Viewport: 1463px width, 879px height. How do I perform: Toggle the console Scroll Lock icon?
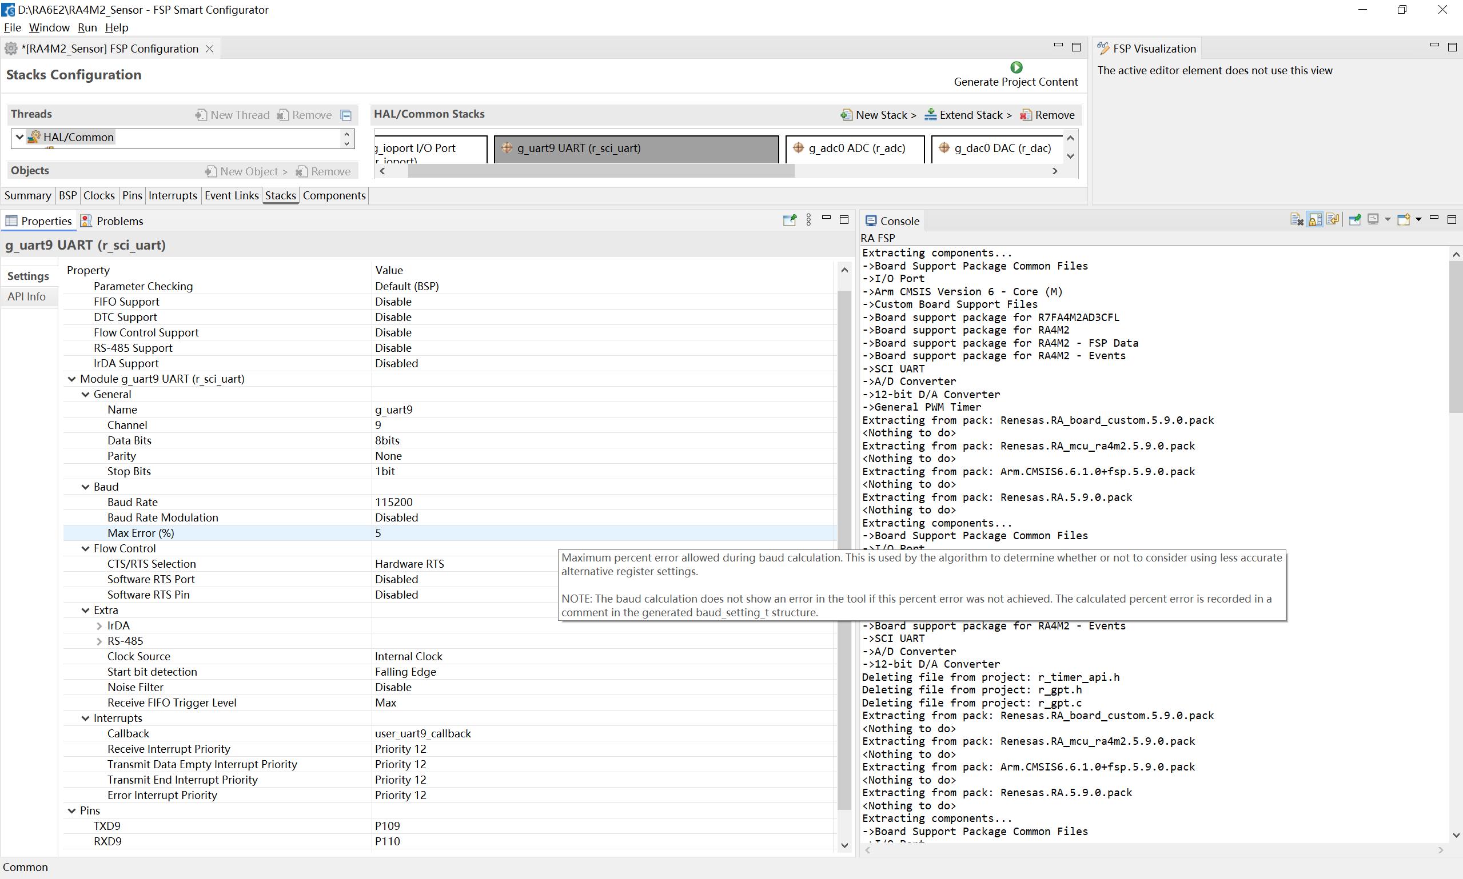[x=1315, y=220]
